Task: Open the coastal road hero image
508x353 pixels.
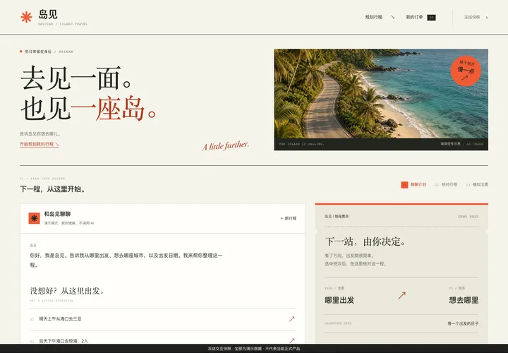Action: (381, 94)
